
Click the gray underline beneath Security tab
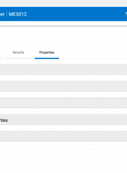19,58
